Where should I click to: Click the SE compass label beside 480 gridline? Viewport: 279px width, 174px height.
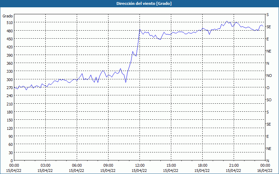point(269,27)
